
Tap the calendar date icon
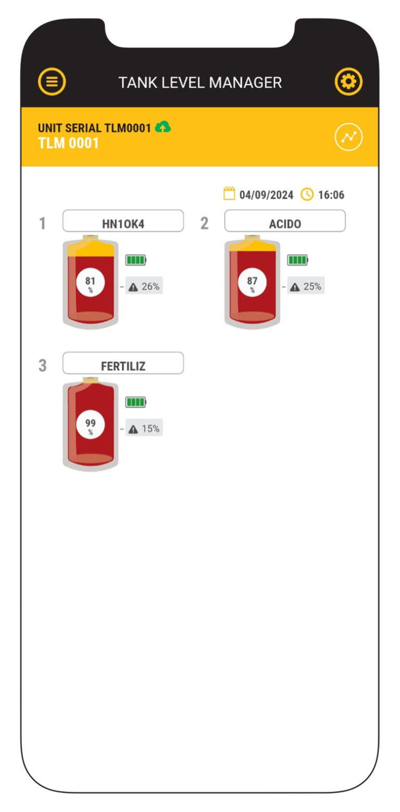229,195
